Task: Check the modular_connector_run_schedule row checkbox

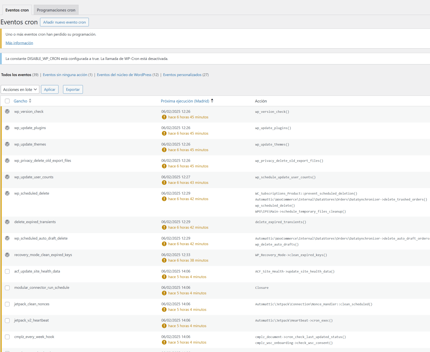Action: point(7,288)
